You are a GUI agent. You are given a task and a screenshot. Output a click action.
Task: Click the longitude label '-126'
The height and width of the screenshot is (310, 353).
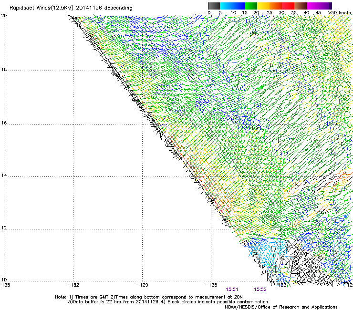211,285
